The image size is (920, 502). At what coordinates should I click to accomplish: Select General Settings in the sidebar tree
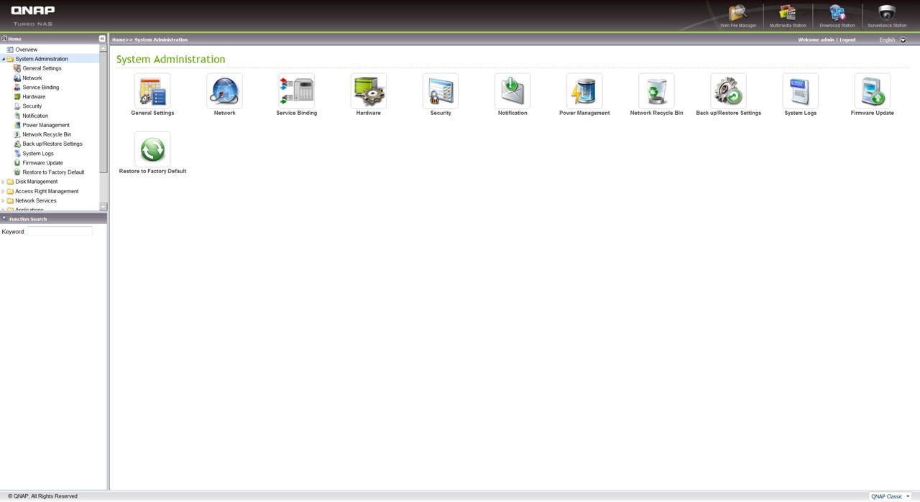pyautogui.click(x=42, y=68)
